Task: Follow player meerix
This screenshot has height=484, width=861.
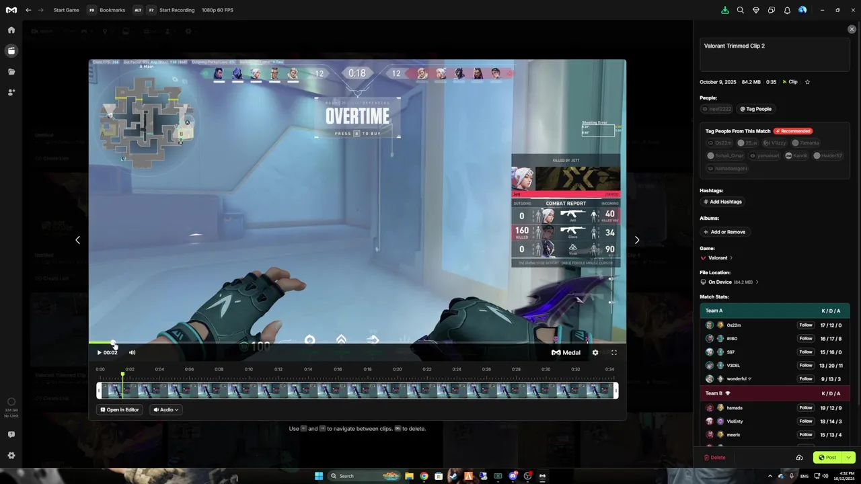Action: tap(805, 435)
